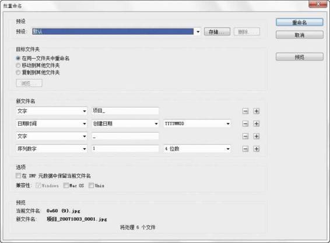Click the disabled 浏览 button
The height and width of the screenshot is (243, 330).
(29, 83)
